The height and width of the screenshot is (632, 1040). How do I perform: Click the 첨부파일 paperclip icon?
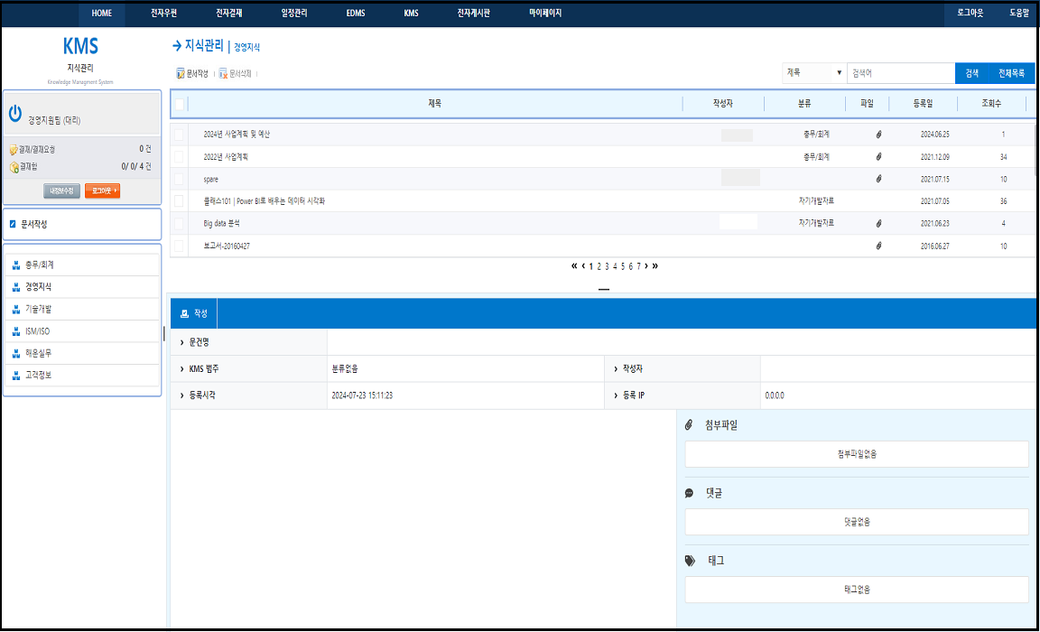689,425
